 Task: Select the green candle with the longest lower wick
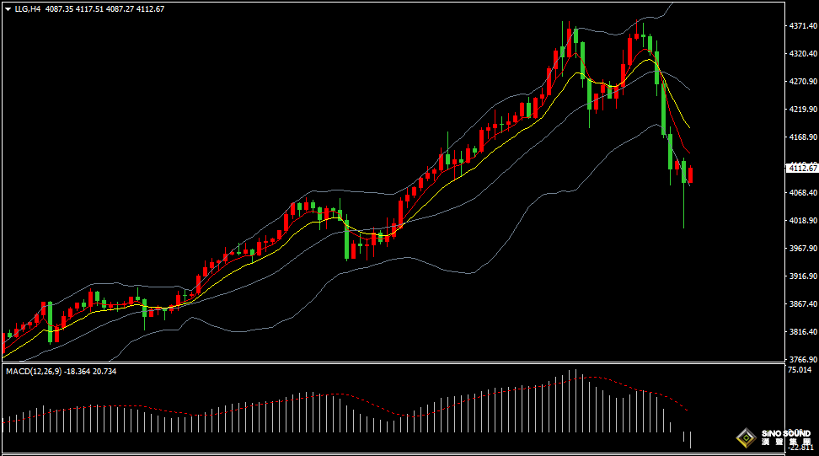683,173
